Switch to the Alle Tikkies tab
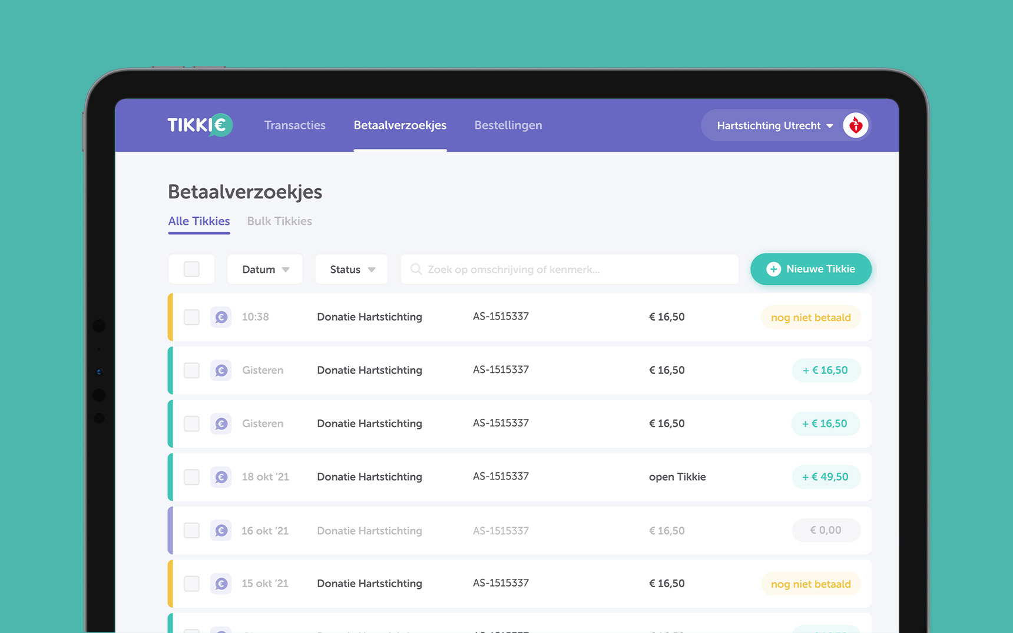The image size is (1013, 633). 199,221
